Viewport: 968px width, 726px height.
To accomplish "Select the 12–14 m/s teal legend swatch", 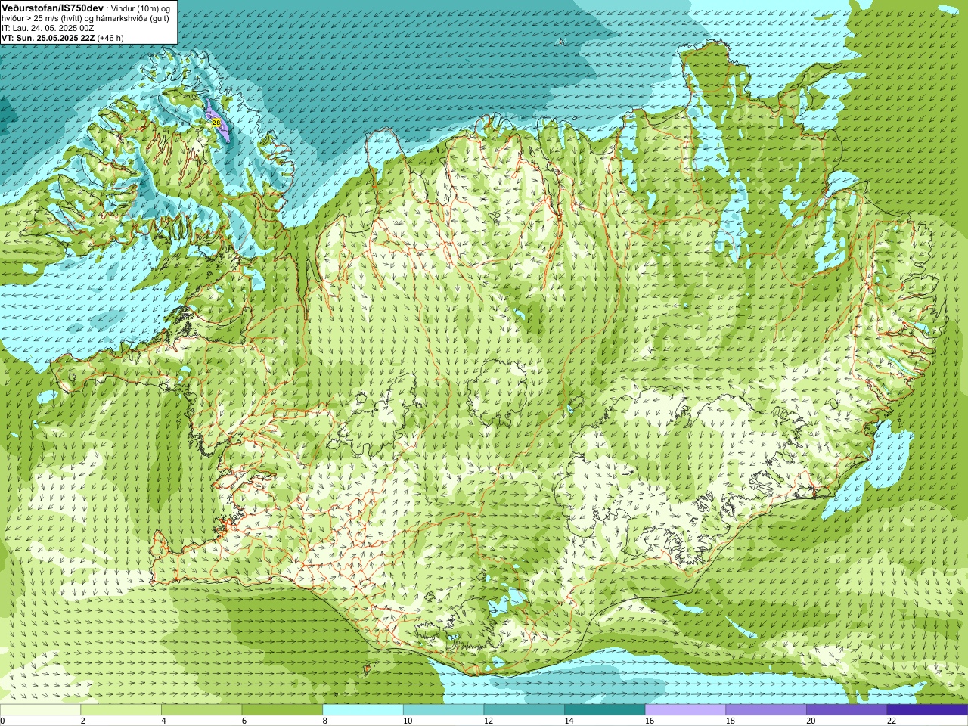I will 524,710.
